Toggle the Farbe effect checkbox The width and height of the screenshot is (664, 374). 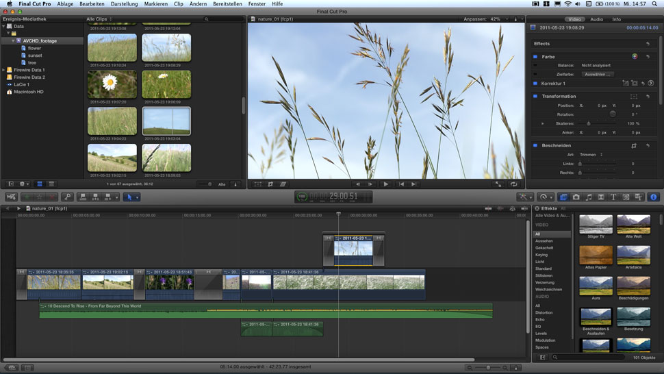click(x=535, y=56)
